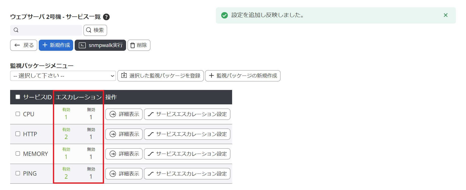466x190 pixels.
Task: Show details for the CPU service
Action: tap(124, 114)
